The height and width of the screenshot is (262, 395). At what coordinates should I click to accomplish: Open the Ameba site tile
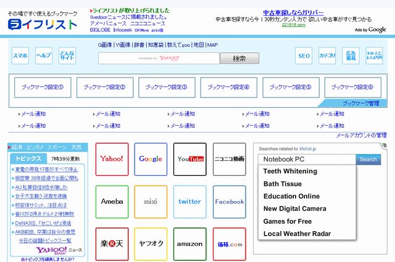112,202
